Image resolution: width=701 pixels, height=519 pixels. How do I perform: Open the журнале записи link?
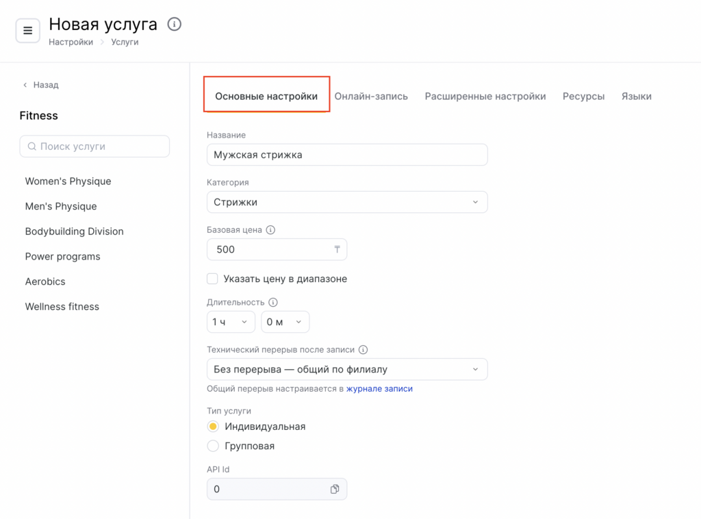(x=379, y=388)
